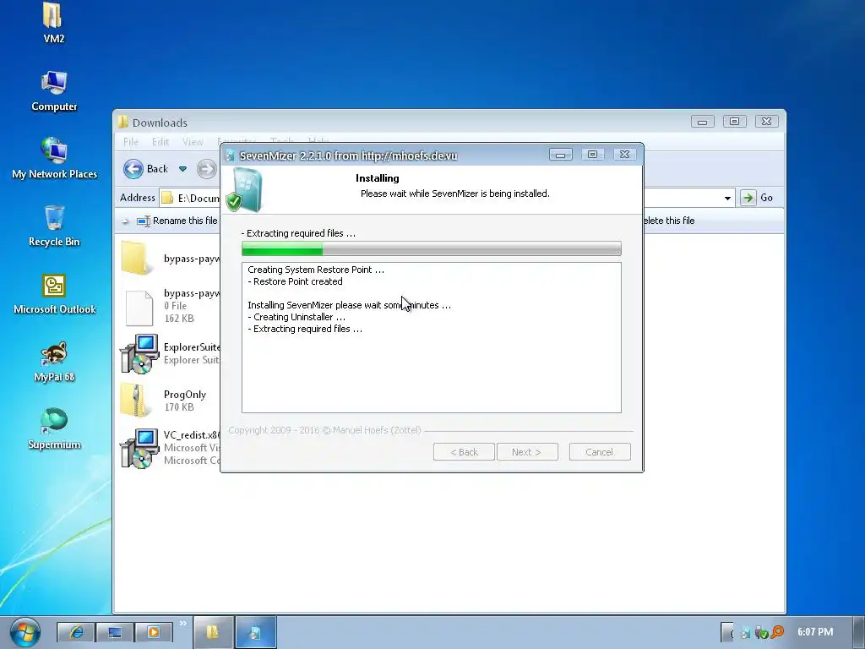Select the ProgOnly zipped folder icon
Image resolution: width=865 pixels, height=649 pixels.
[135, 400]
